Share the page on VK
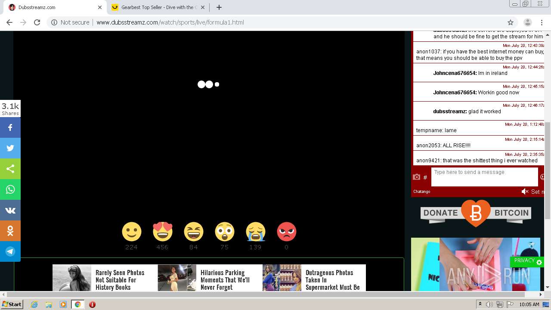The height and width of the screenshot is (310, 551). click(x=10, y=210)
